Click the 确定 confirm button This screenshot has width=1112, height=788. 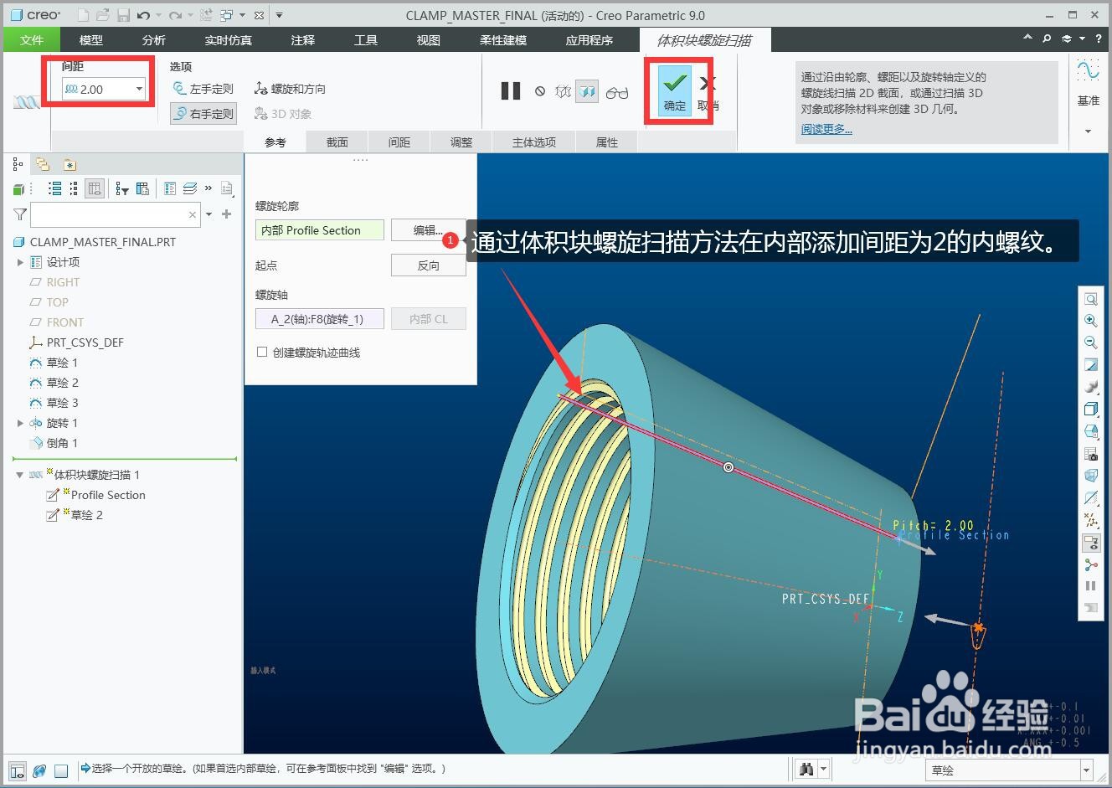(x=675, y=90)
